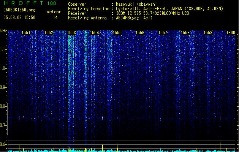Viewport: 239px width, 152px height.
Task: Click the ICOM IC-575 receiver description
Action: [153, 13]
